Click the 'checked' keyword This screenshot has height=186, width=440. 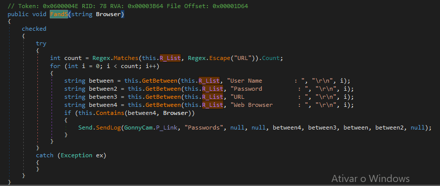34,29
